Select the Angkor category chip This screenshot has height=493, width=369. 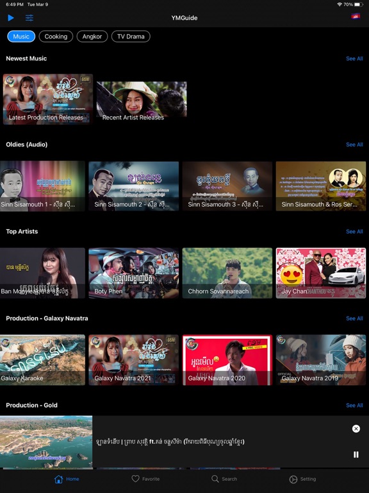[x=92, y=37]
